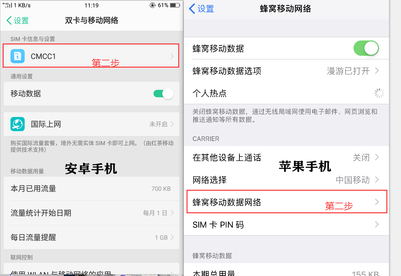Go back to 设置 on Android screen
This screenshot has width=401, height=276.
tap(18, 20)
